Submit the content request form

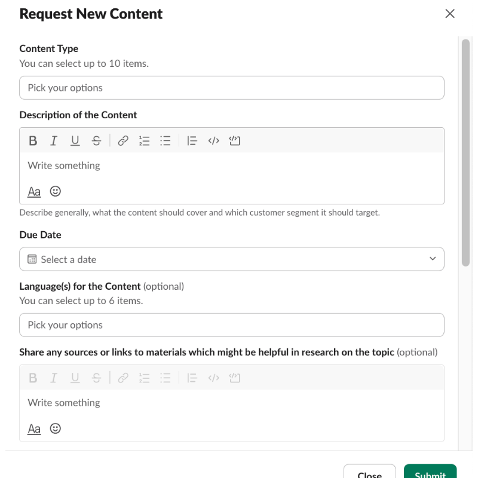click(x=430, y=474)
